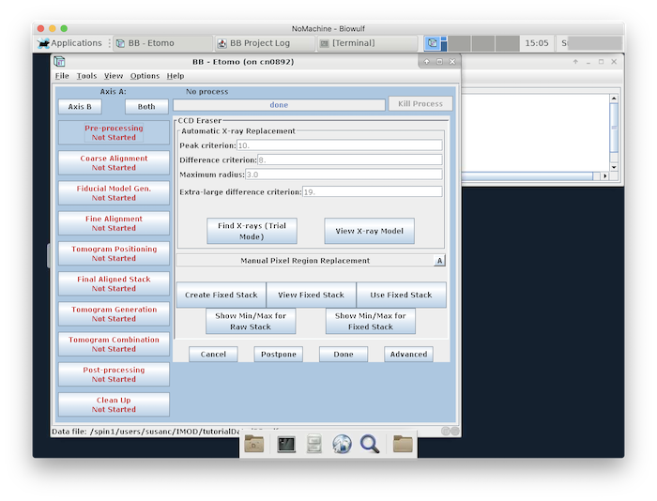This screenshot has width=657, height=501.
Task: Open the File menu
Action: point(62,76)
